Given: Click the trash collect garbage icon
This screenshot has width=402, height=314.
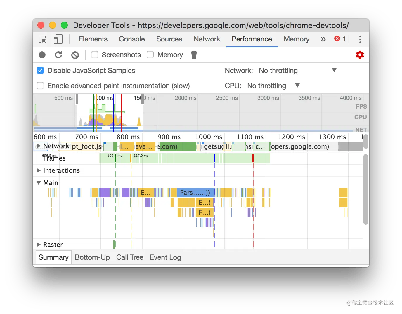Looking at the screenshot, I should pos(194,55).
